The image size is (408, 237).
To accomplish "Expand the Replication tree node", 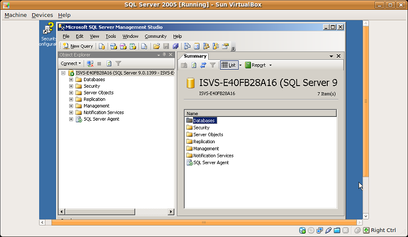I will (71, 99).
